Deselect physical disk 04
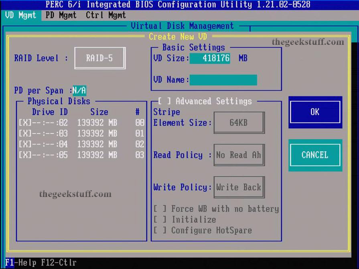 pos(25,144)
